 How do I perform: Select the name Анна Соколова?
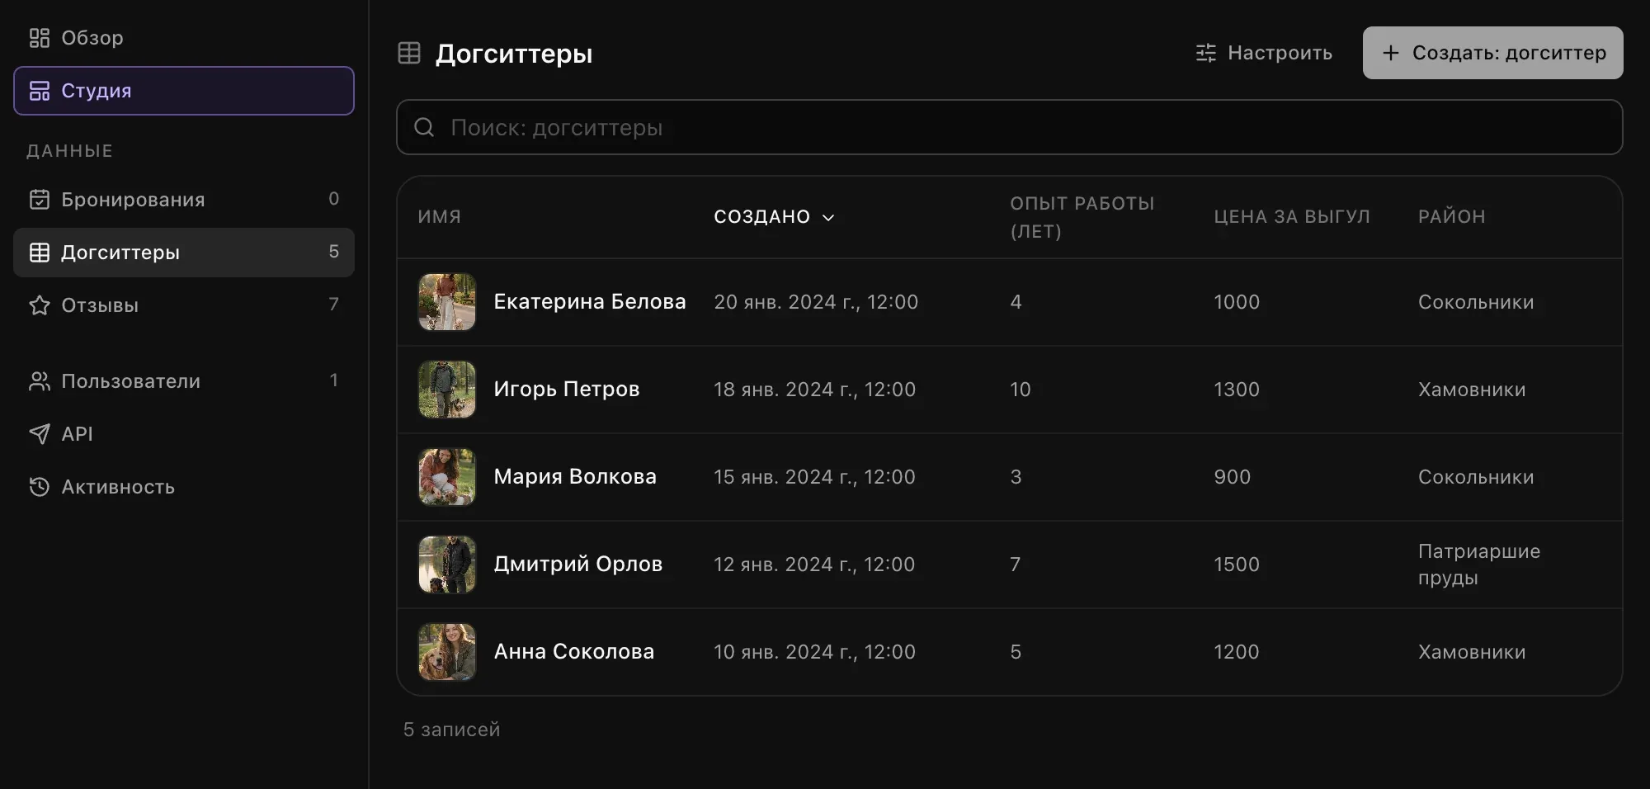coord(574,652)
